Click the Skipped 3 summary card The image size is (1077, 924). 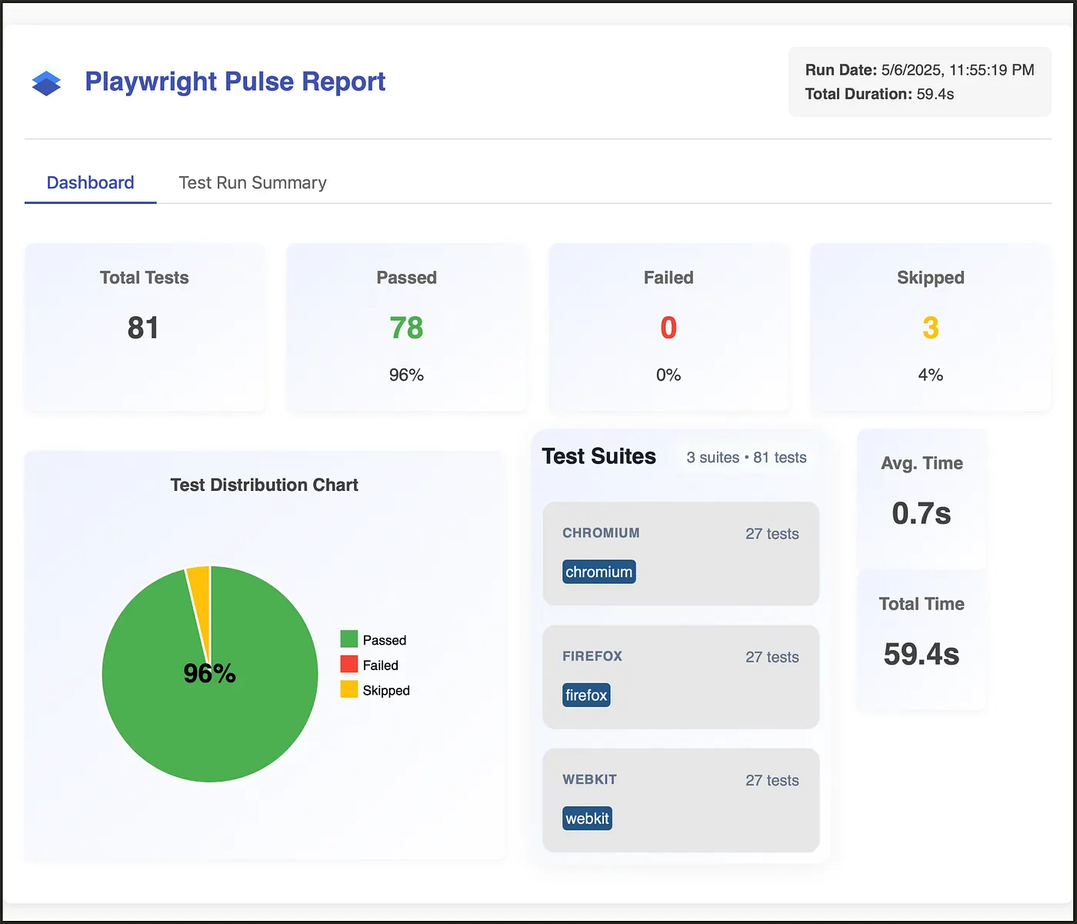[930, 328]
